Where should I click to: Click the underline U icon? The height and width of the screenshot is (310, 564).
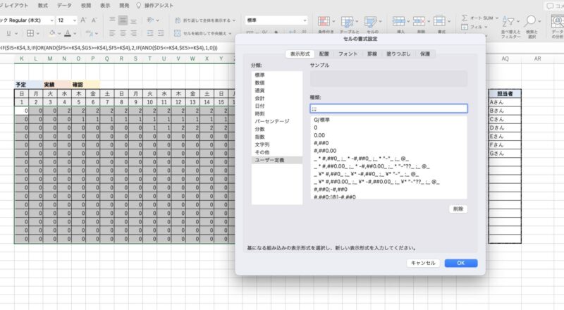8,33
